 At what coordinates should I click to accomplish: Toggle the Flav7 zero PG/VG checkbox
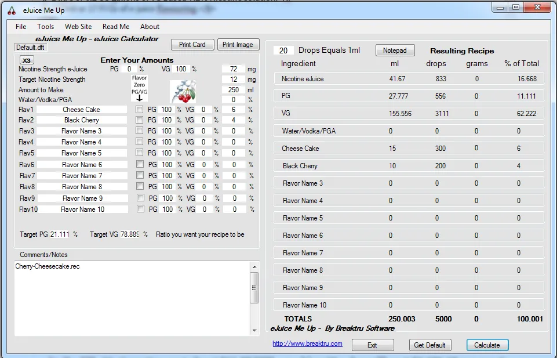140,175
